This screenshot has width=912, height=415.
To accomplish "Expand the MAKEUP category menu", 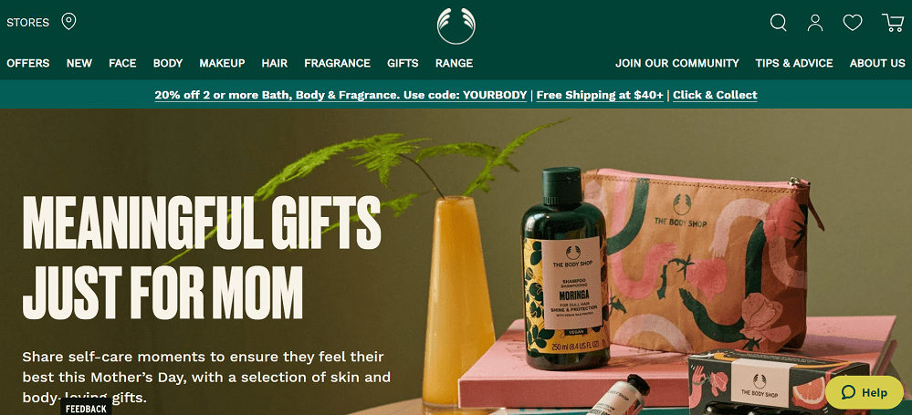I will 222,63.
